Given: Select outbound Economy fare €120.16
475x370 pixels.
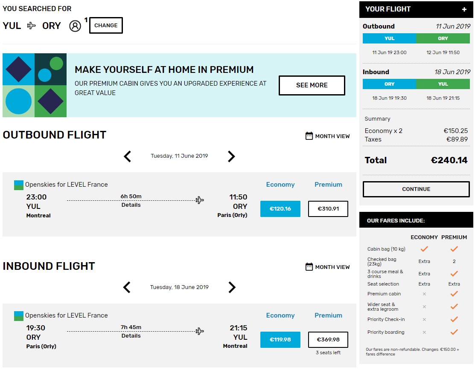Looking at the screenshot, I should (280, 209).
